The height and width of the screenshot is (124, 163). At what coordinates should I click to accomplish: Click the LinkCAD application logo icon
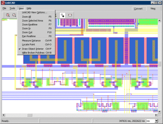pyautogui.click(x=3, y=3)
